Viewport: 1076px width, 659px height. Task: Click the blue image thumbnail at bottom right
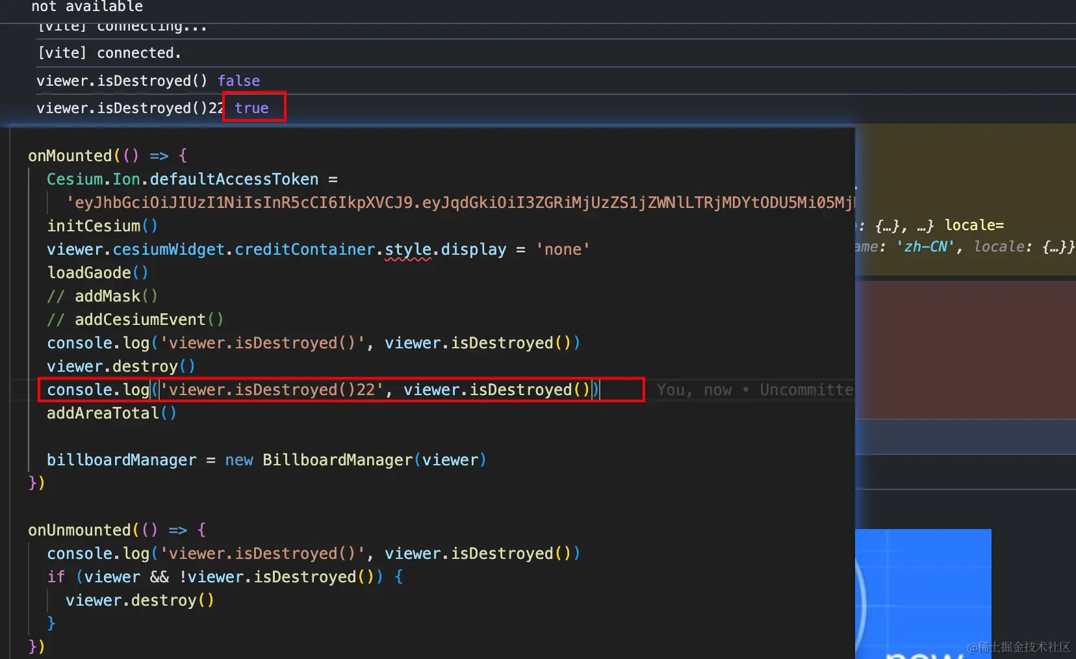(x=923, y=595)
